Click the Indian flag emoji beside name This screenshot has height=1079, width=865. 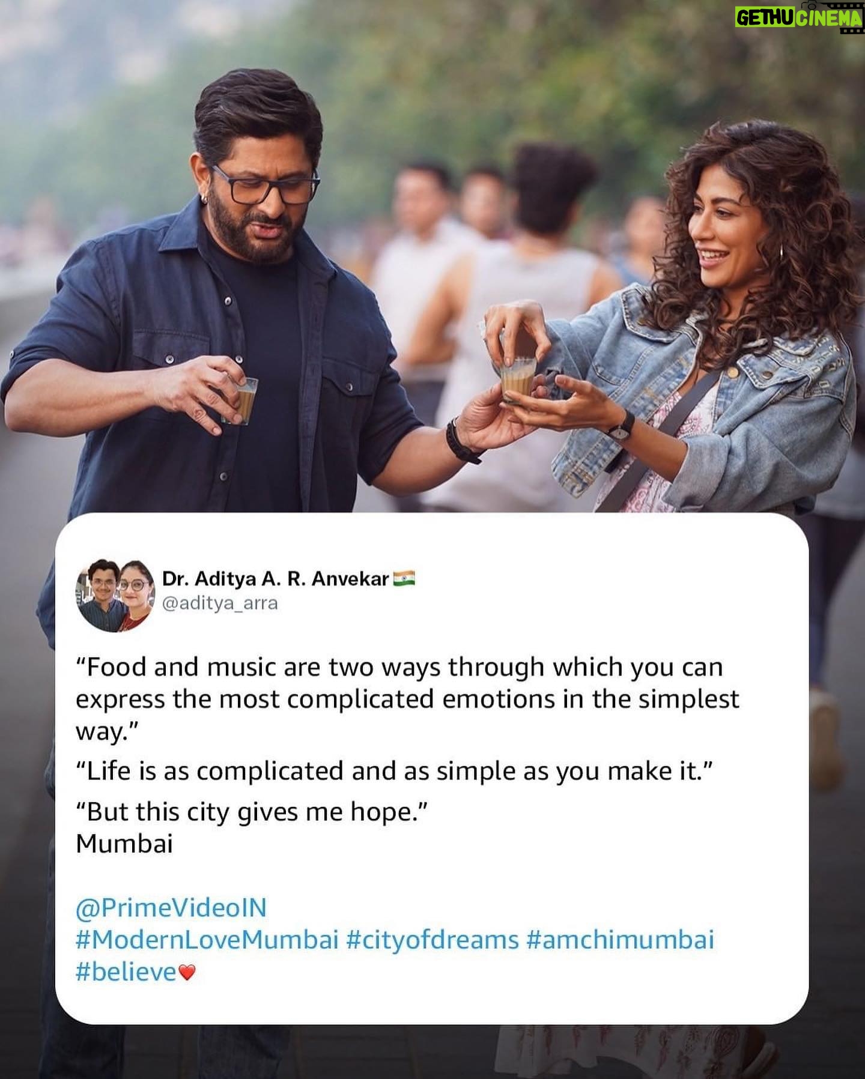[404, 579]
